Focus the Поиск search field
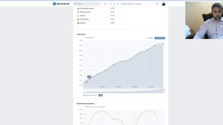223x125 pixels. tap(87, 4)
